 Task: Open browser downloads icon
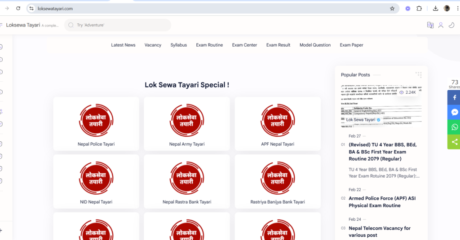tap(435, 9)
